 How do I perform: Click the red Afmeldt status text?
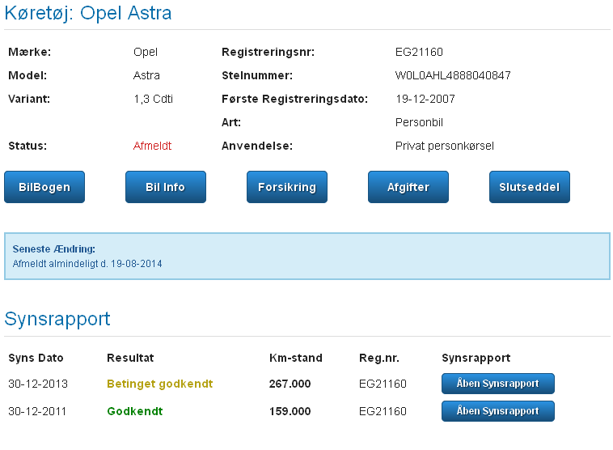pyautogui.click(x=152, y=146)
